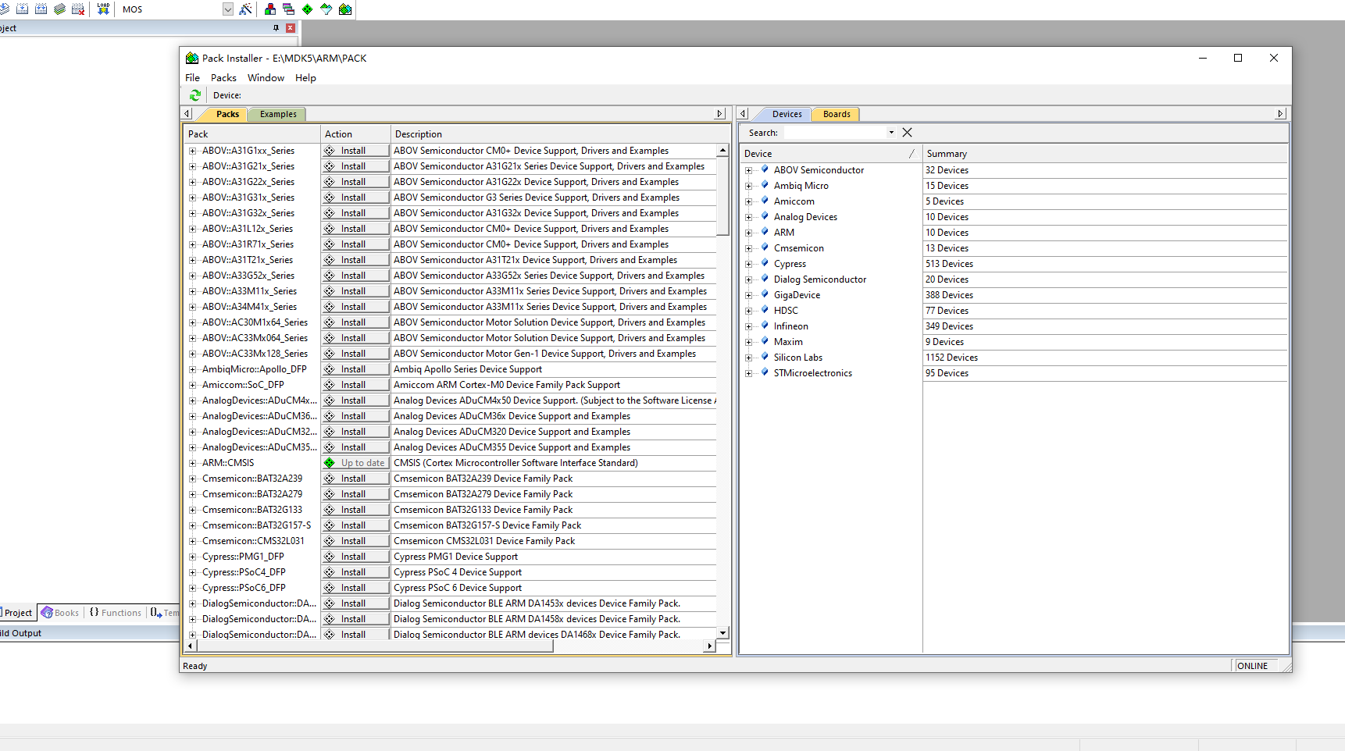Install the Cypress::PSoC4_DFP pack

tap(355, 572)
